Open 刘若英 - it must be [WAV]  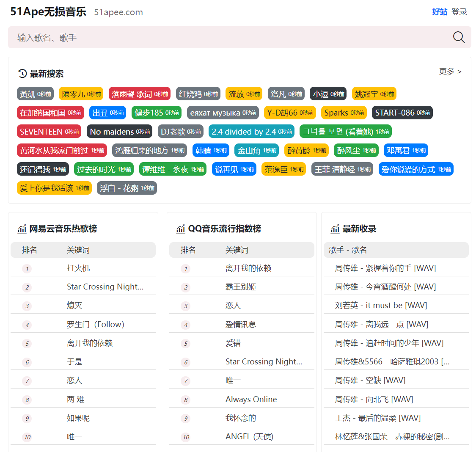[x=381, y=306]
